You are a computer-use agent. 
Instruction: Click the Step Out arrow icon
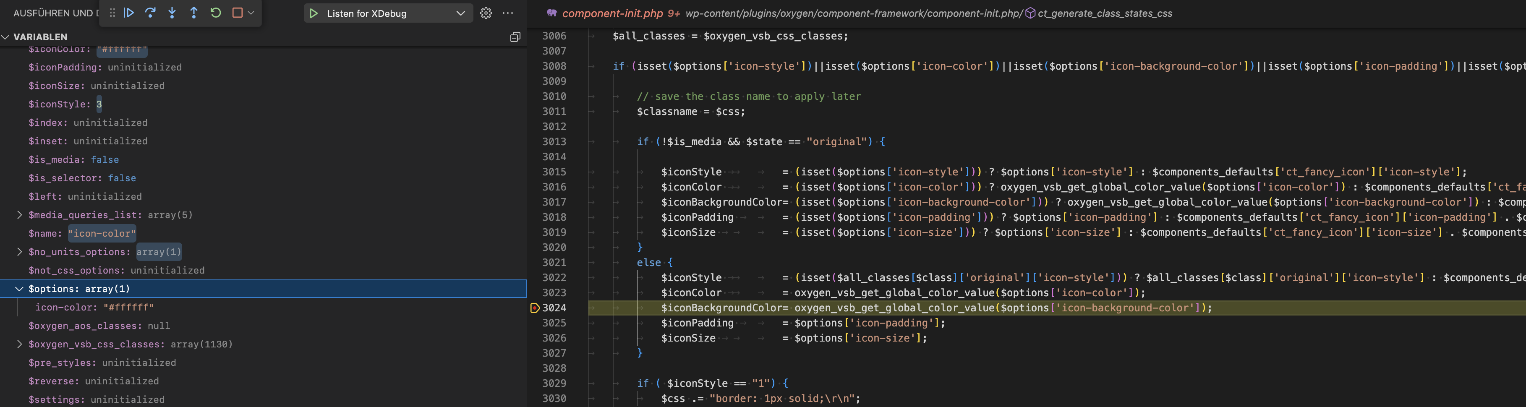194,13
